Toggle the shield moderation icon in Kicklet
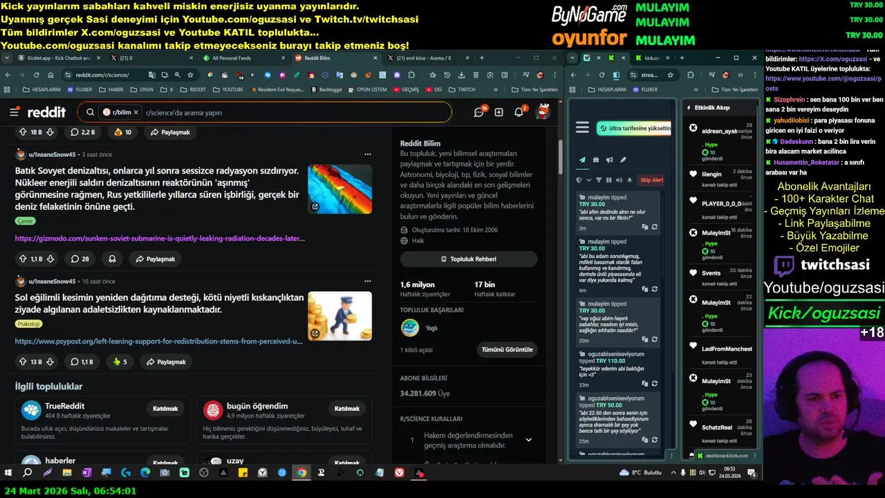 point(579,180)
